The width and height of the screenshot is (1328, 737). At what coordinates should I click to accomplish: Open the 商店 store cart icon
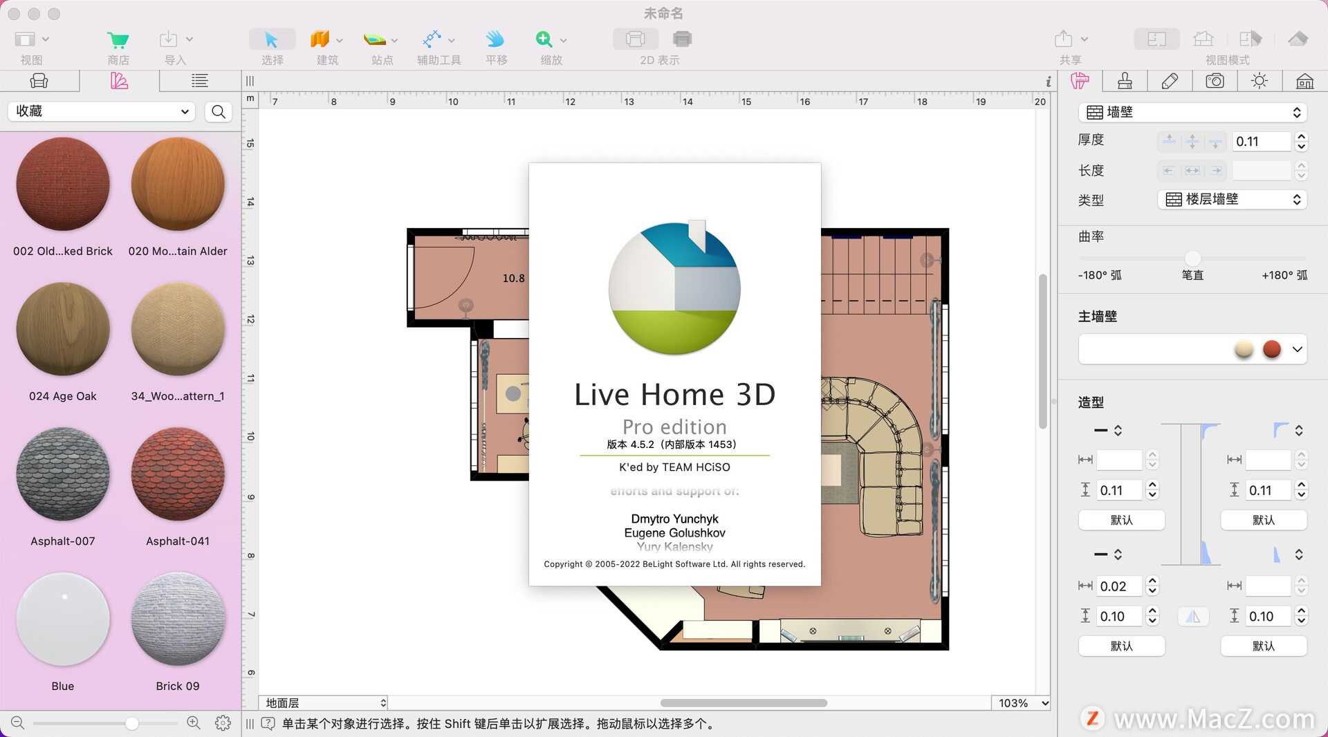(118, 39)
